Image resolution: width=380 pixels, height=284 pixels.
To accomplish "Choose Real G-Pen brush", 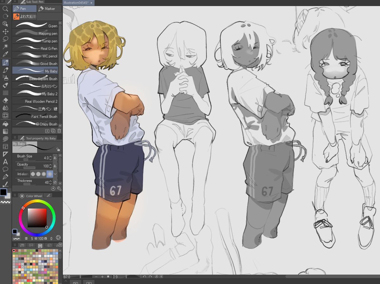I will [35, 48].
